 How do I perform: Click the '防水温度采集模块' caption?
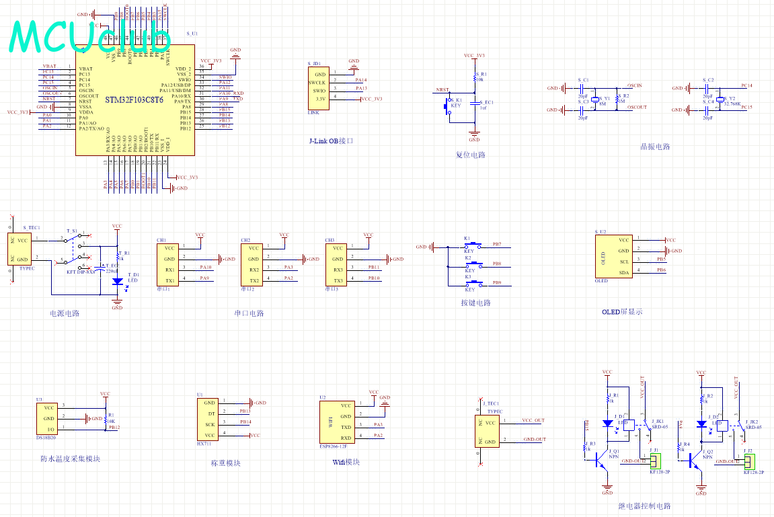[x=70, y=459]
